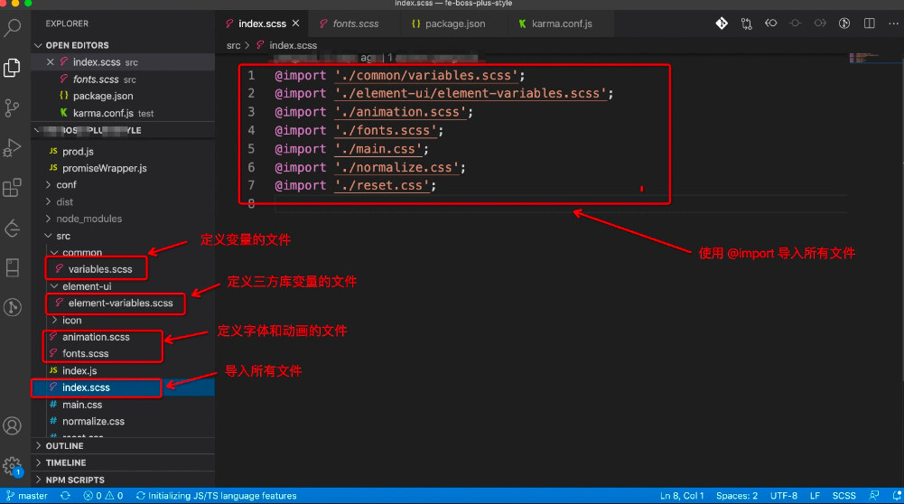
Task: Open the Source Control view
Action: [x=12, y=107]
